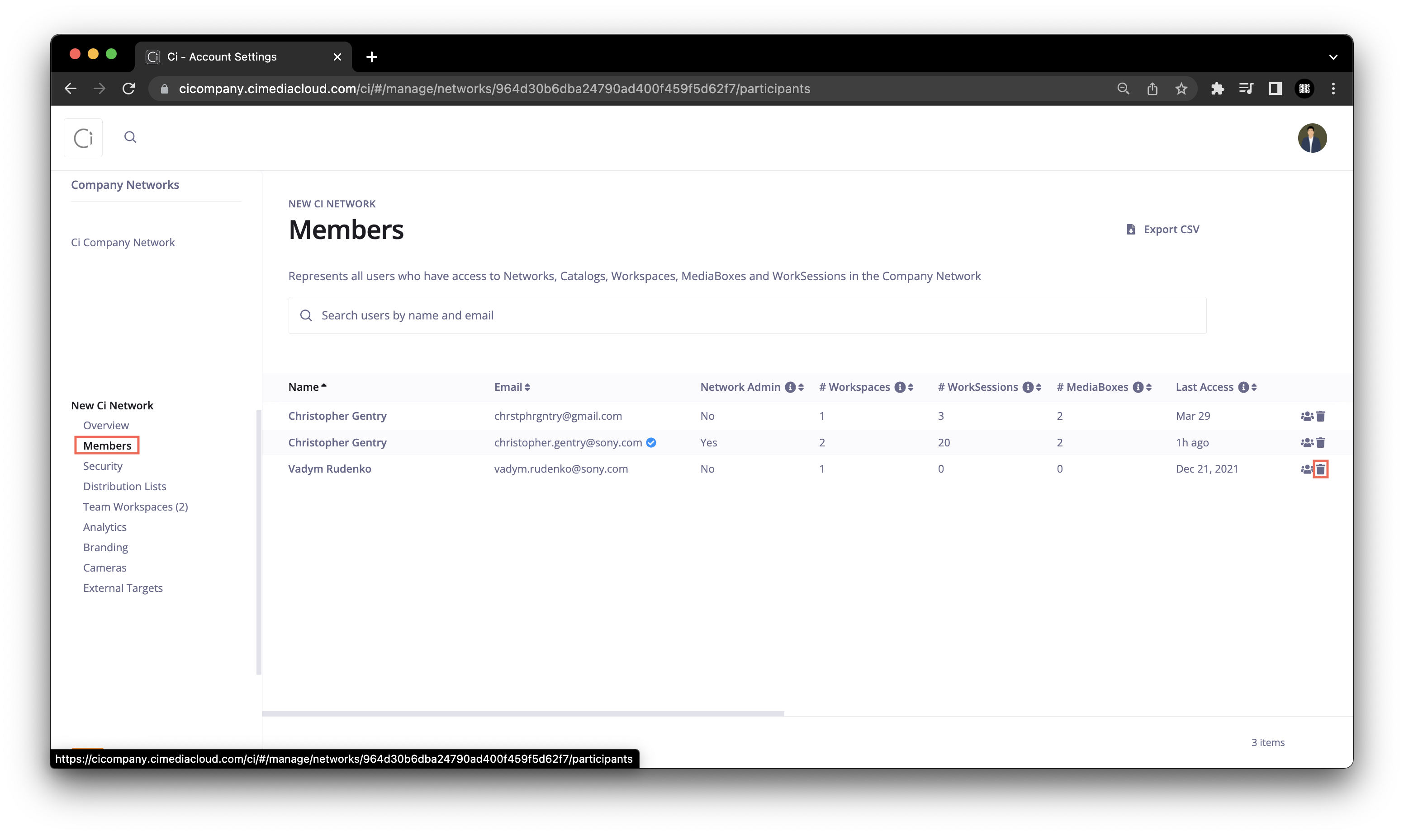Viewport: 1404px width, 835px height.
Task: Open External Targets in sidebar
Action: click(123, 589)
